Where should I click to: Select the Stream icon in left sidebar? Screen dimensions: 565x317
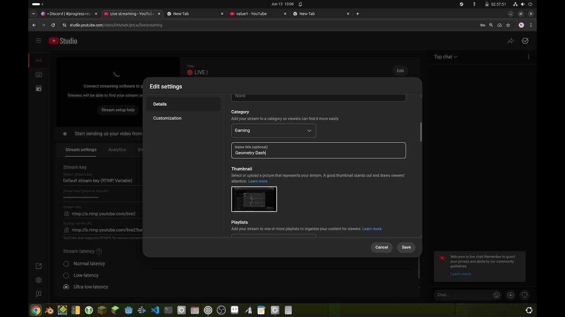(x=38, y=60)
